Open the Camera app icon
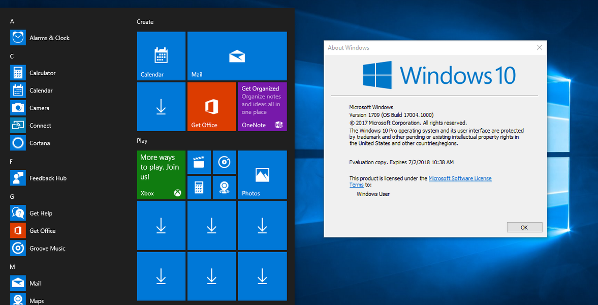 click(x=18, y=108)
